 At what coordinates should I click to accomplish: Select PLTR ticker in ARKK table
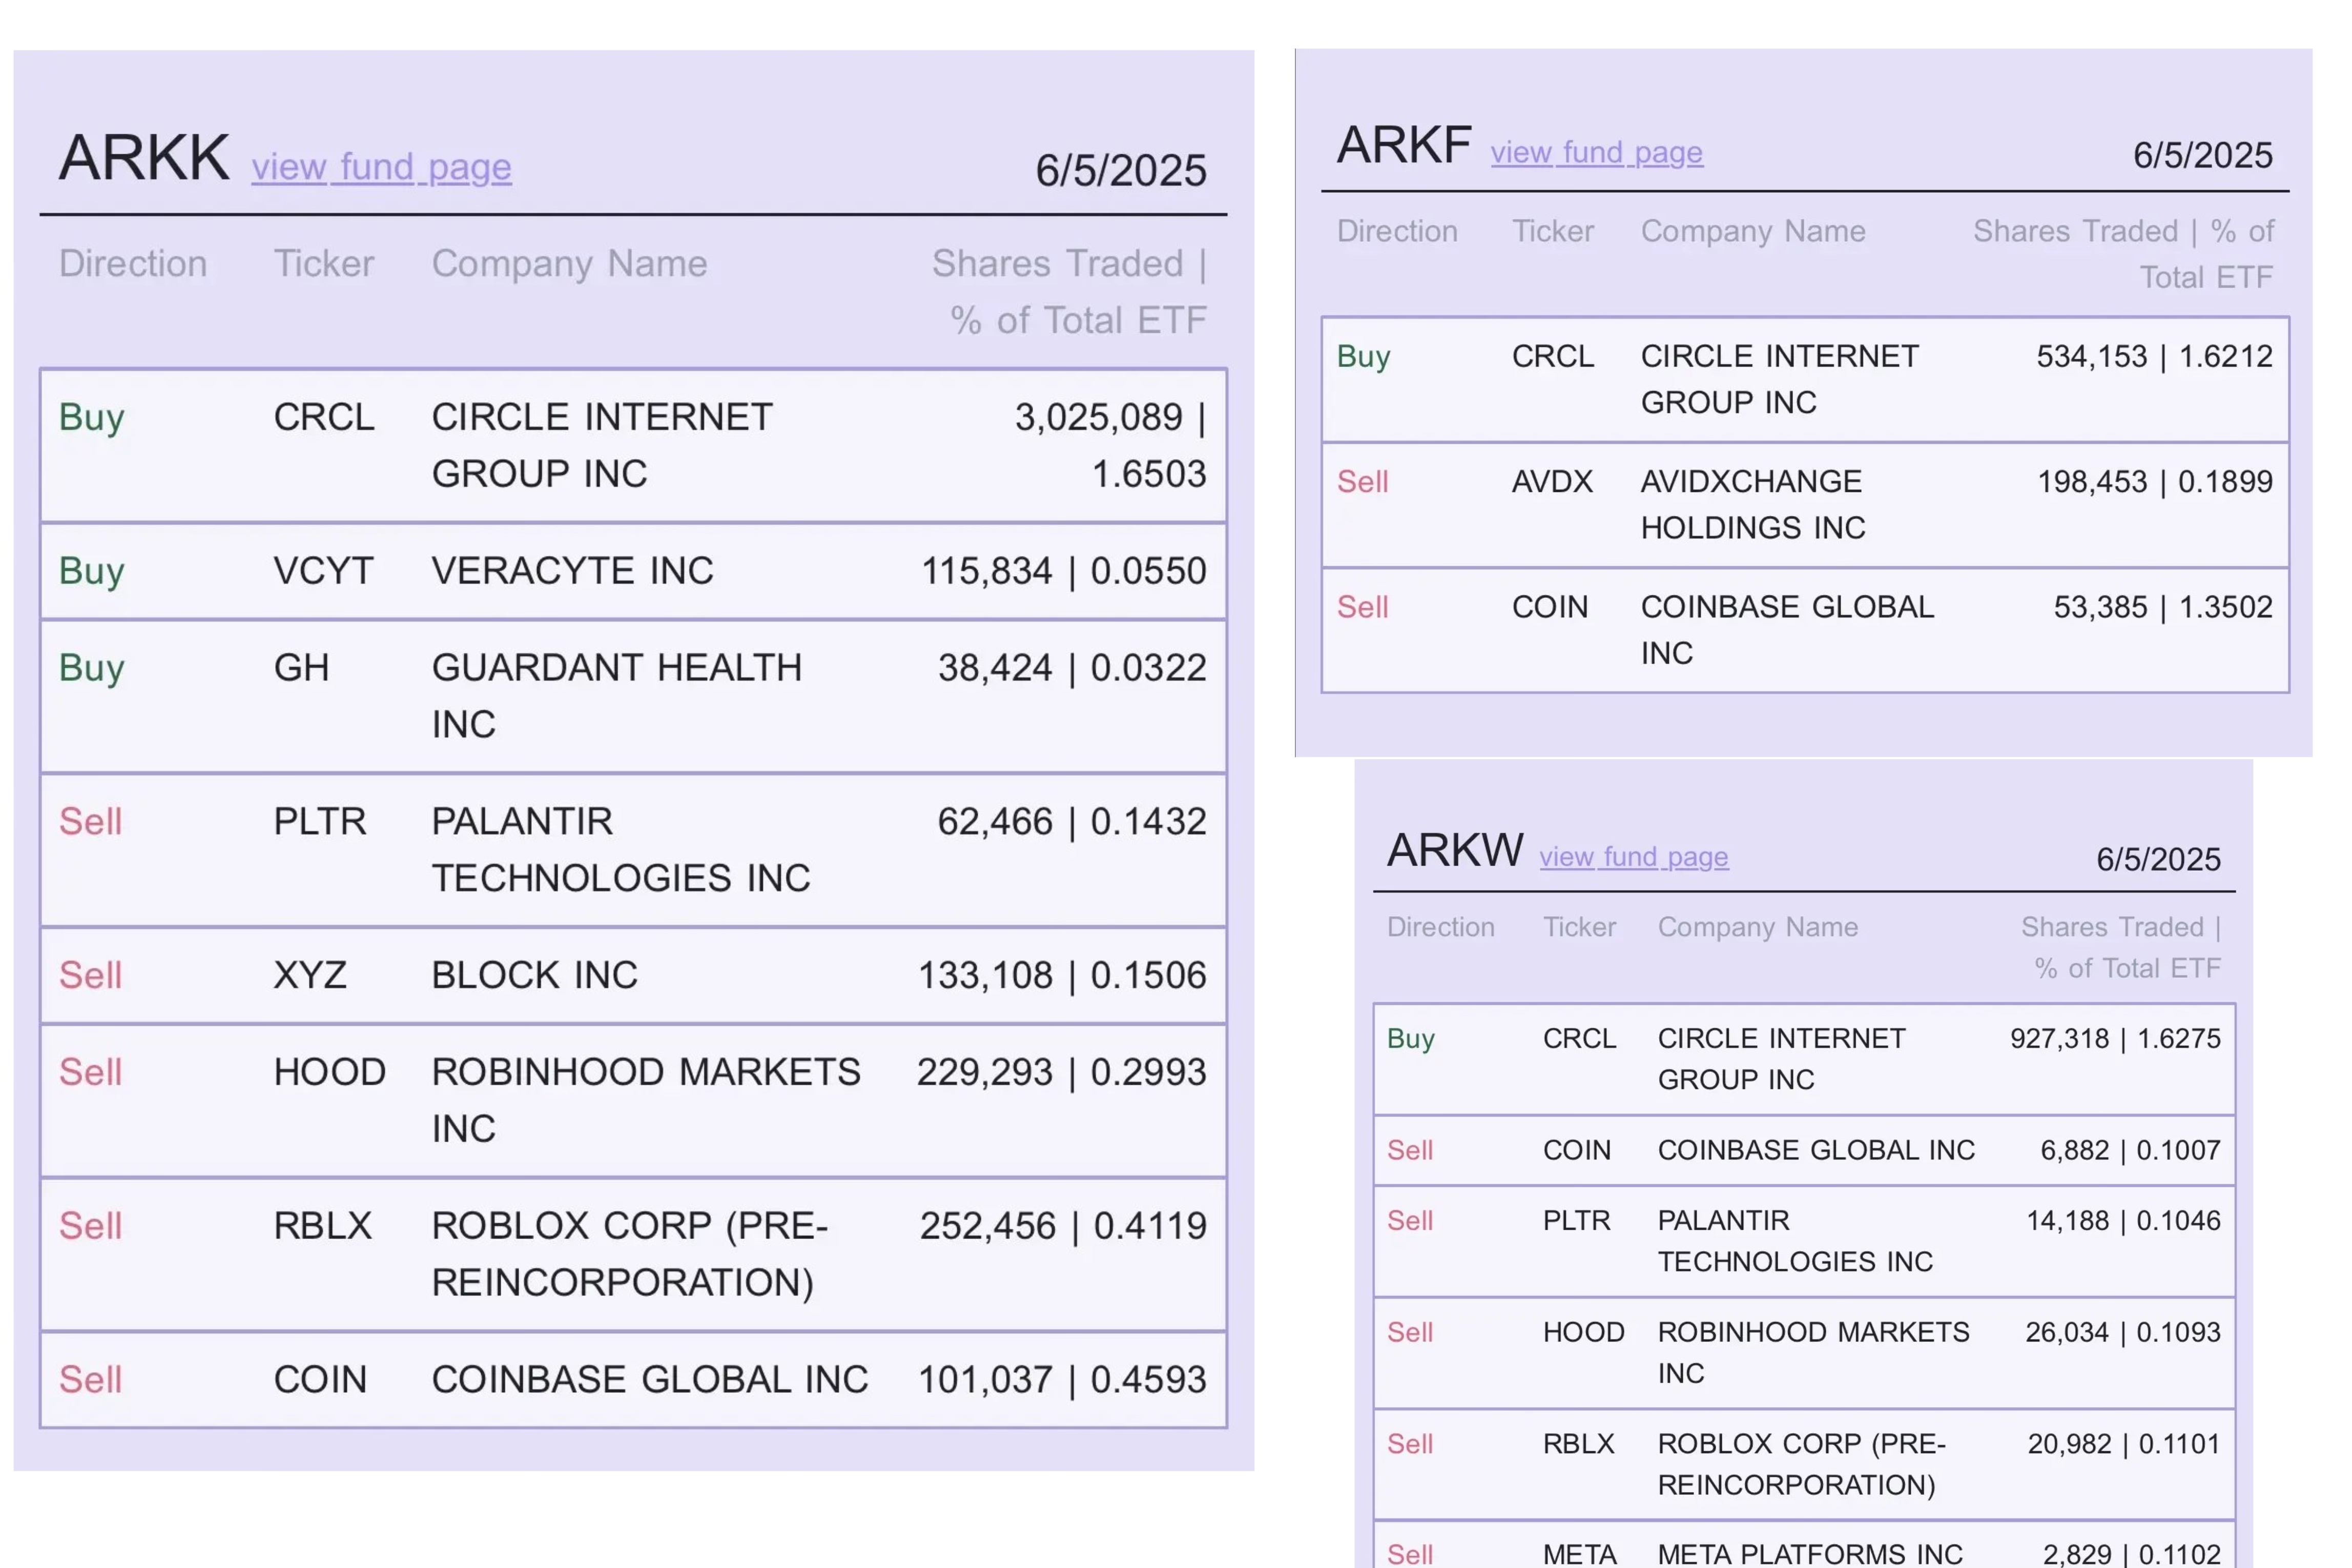click(x=320, y=822)
